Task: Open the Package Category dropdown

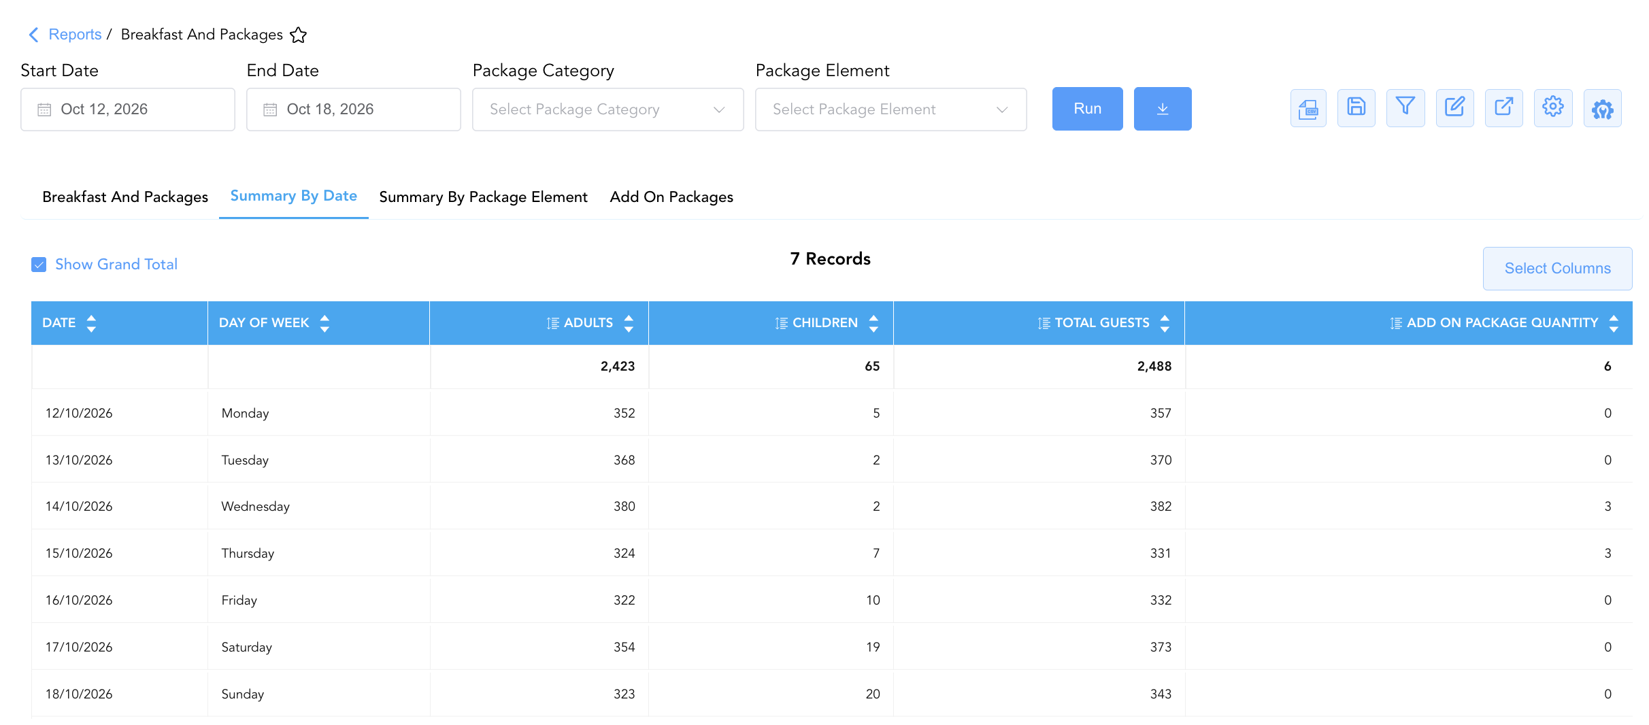Action: (607, 109)
